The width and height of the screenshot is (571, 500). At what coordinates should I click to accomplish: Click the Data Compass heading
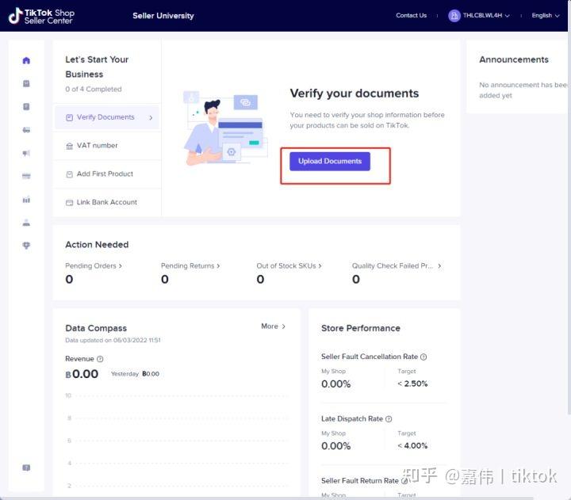[x=96, y=328]
